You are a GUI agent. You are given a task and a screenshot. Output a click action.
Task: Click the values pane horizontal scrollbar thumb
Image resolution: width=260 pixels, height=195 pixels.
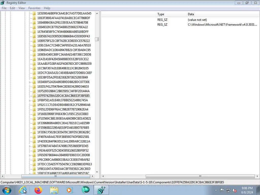click(200, 176)
